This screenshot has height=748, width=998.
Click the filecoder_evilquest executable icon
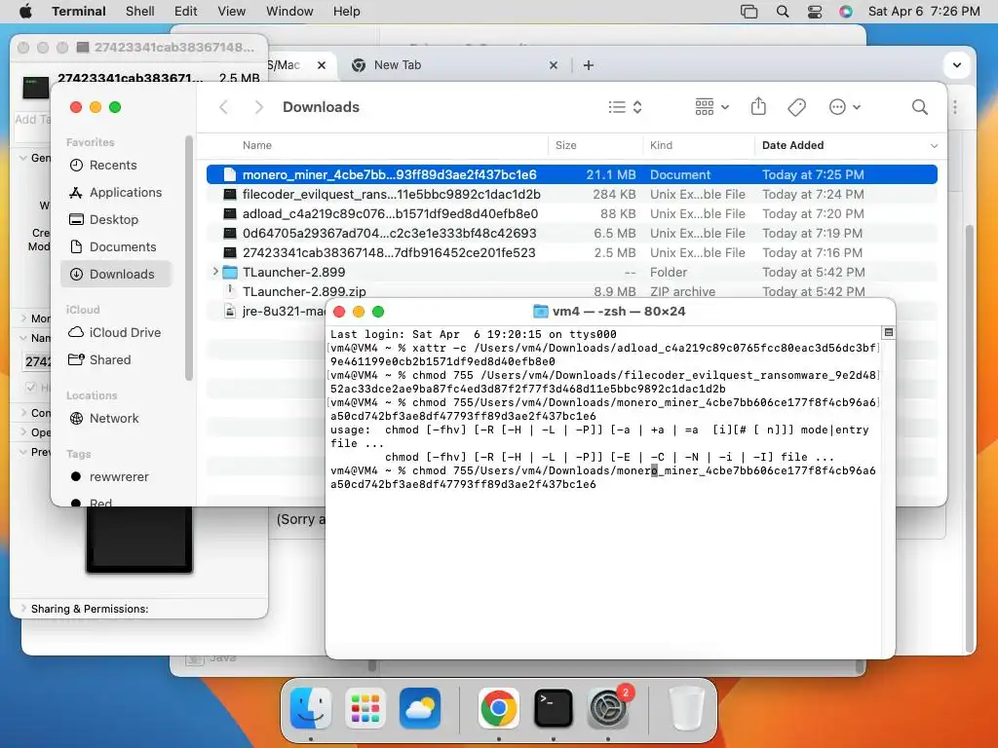230,194
